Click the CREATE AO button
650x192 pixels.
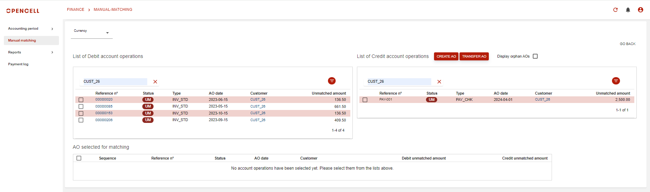(446, 56)
